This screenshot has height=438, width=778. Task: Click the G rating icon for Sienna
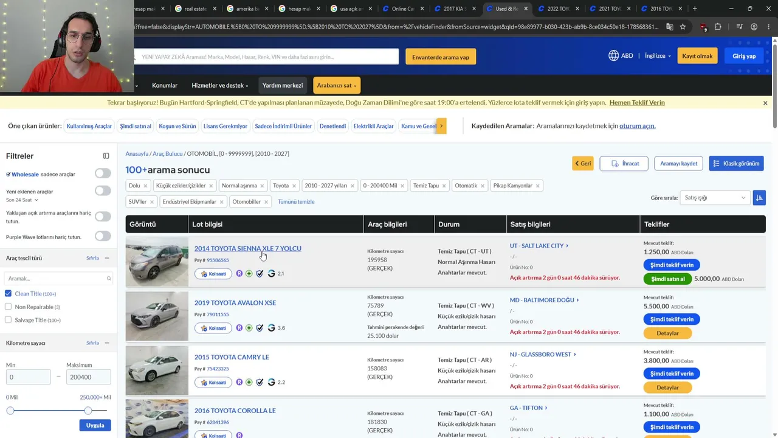point(271,274)
